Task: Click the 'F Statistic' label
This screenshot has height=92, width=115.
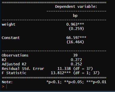Action: pos(14,73)
